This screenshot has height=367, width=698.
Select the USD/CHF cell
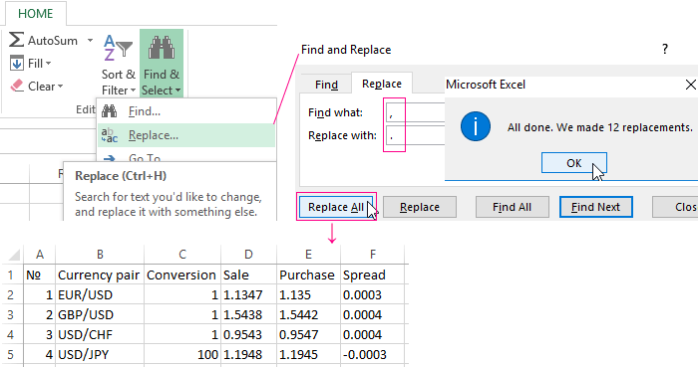point(100,334)
